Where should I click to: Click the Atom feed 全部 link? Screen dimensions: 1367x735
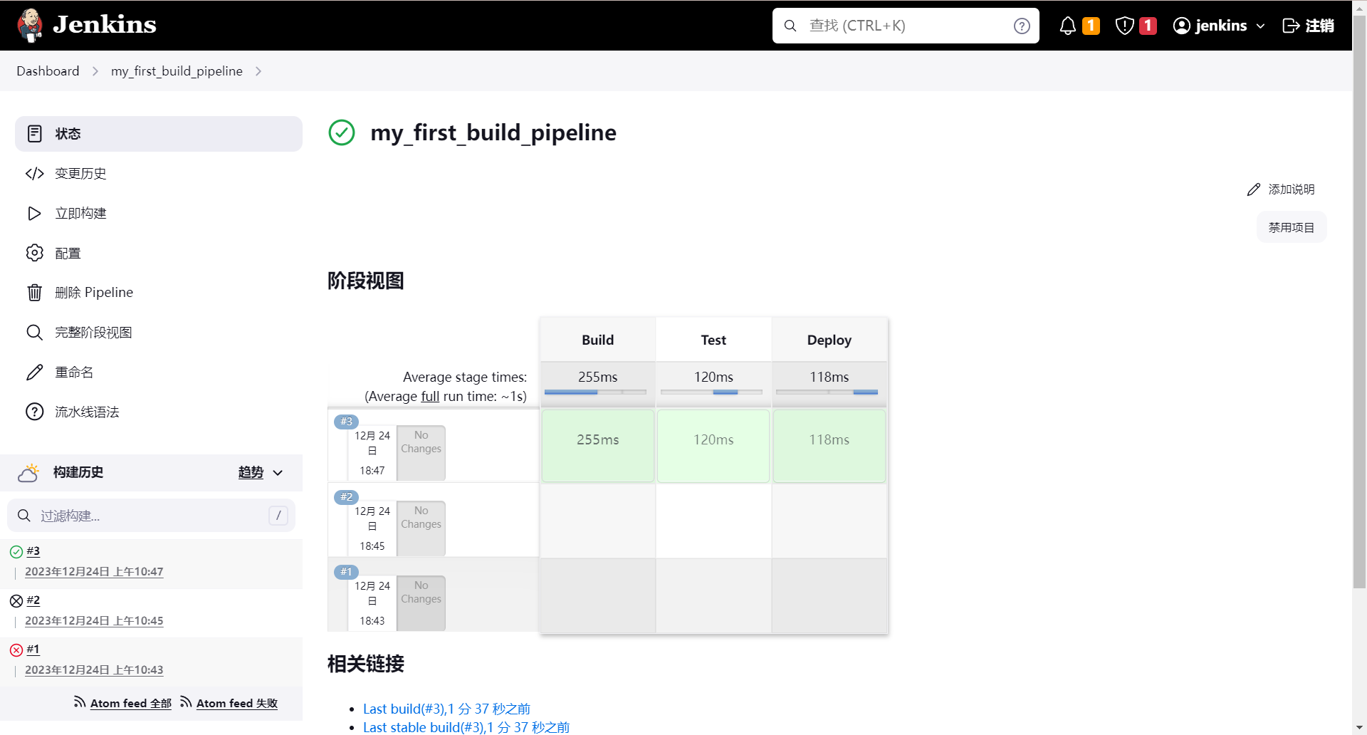(x=130, y=704)
